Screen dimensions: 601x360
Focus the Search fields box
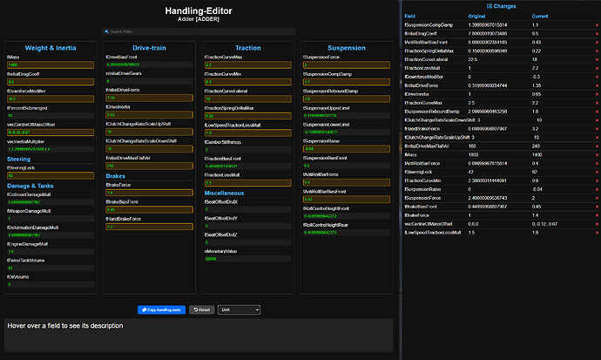199,31
